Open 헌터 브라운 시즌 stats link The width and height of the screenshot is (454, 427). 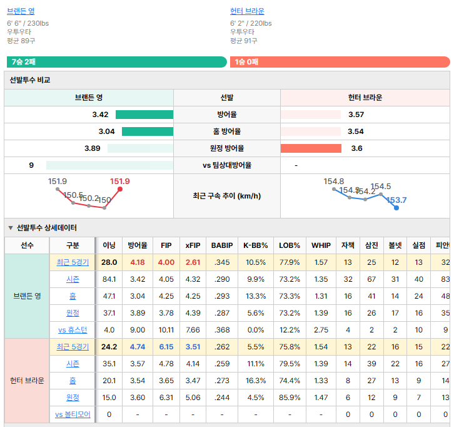coord(73,364)
